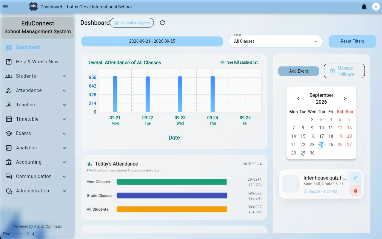Click the Accounting bank icon

(9, 162)
